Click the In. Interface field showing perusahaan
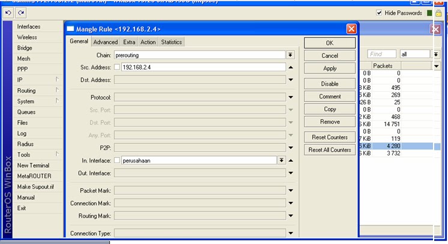 click(x=199, y=161)
